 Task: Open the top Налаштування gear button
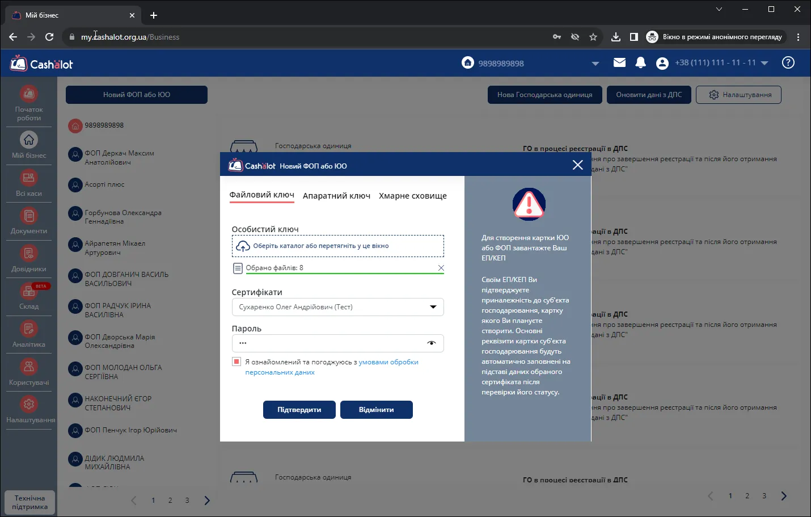click(739, 95)
